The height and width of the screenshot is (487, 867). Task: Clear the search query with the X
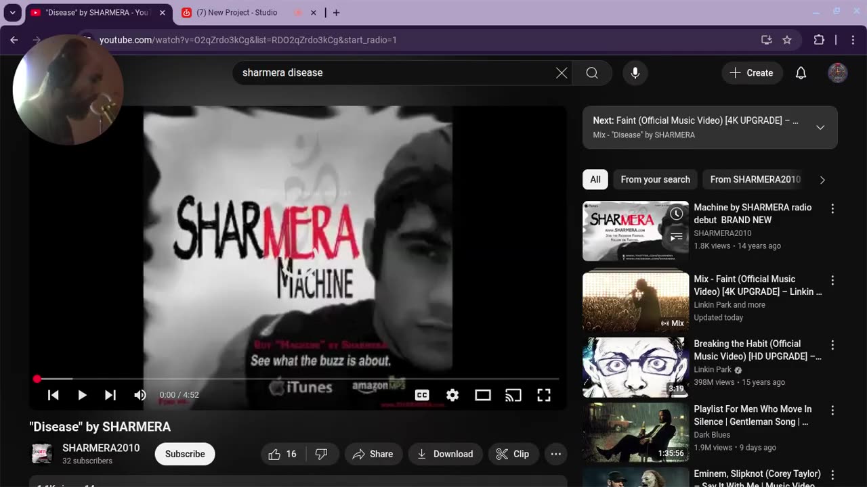(x=562, y=72)
